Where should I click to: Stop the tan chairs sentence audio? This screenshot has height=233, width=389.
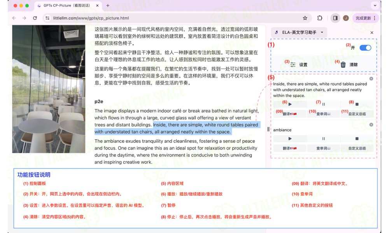point(357,104)
